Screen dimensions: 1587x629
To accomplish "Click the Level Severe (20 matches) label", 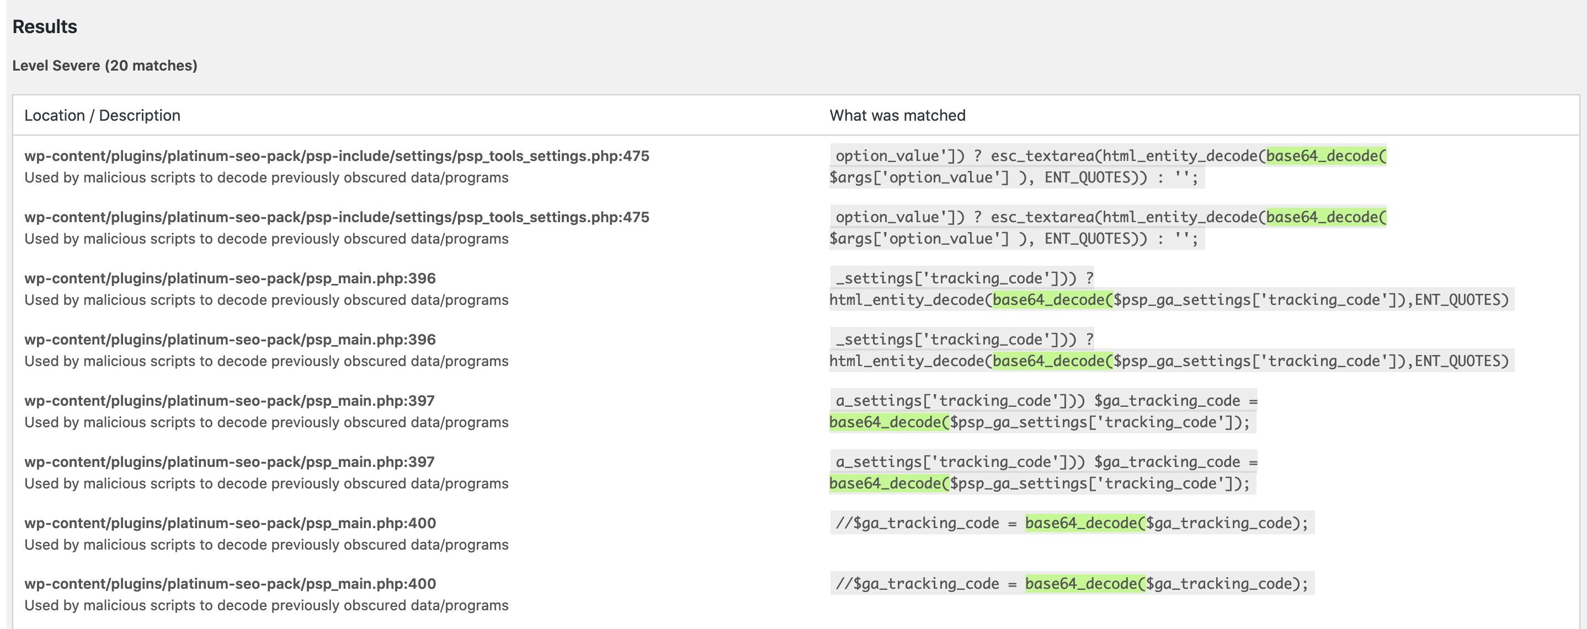I will [105, 65].
